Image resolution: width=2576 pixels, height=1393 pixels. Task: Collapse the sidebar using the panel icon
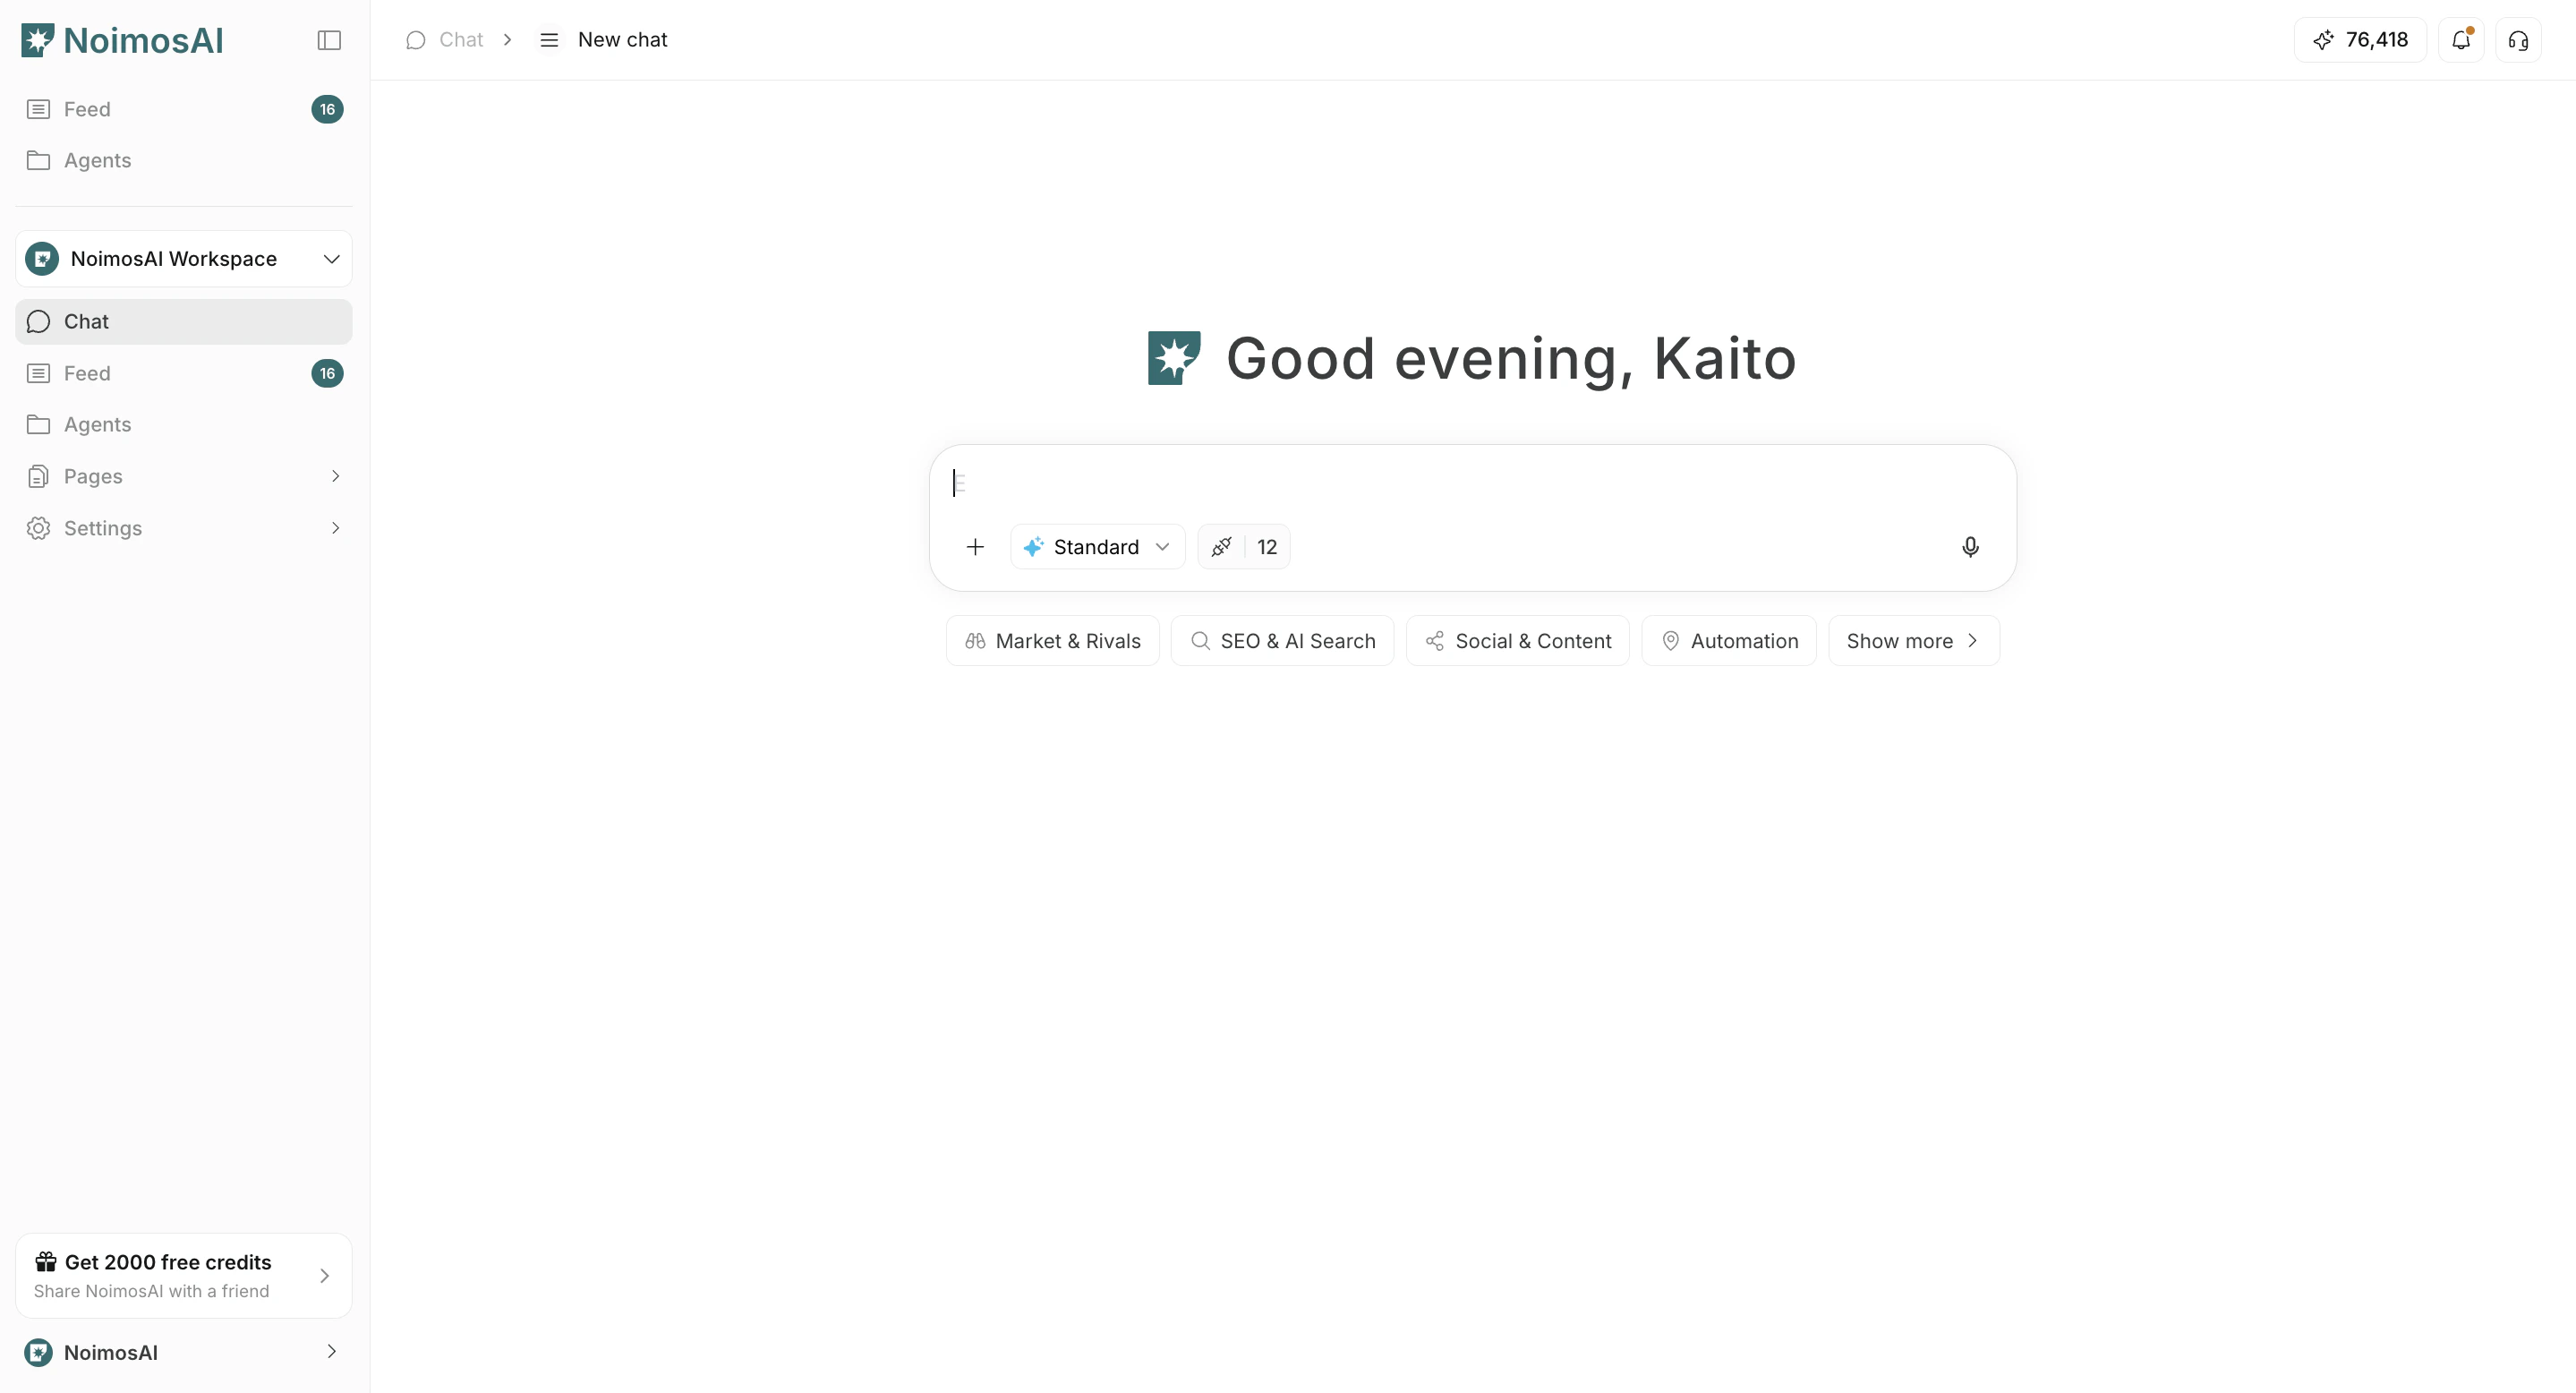(x=329, y=40)
